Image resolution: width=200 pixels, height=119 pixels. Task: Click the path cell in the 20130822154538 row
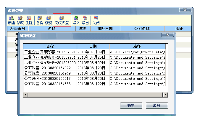(x=137, y=84)
